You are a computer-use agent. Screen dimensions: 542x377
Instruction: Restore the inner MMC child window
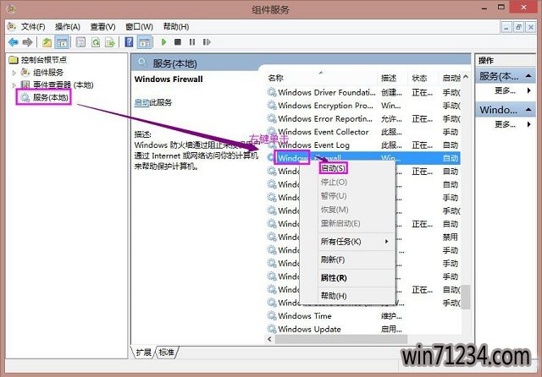[518, 27]
